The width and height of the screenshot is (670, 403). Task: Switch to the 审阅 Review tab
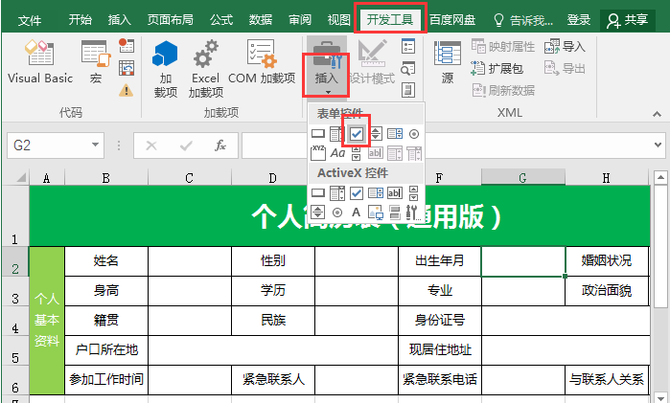tap(299, 20)
